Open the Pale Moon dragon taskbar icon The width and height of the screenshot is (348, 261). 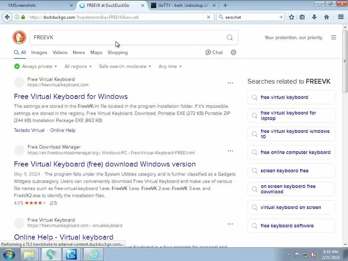click(51, 254)
